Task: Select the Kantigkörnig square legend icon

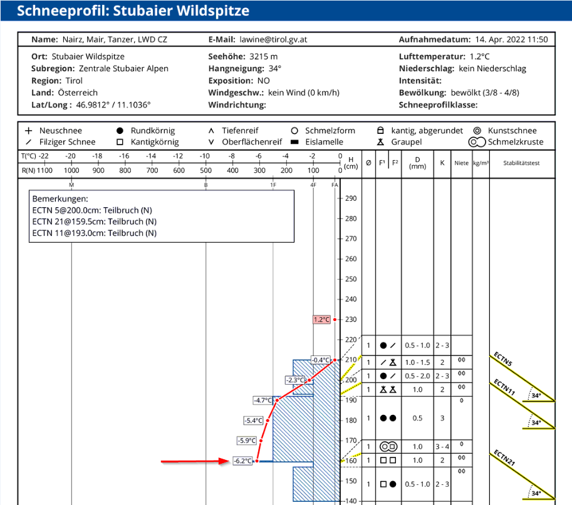Action: pos(120,141)
